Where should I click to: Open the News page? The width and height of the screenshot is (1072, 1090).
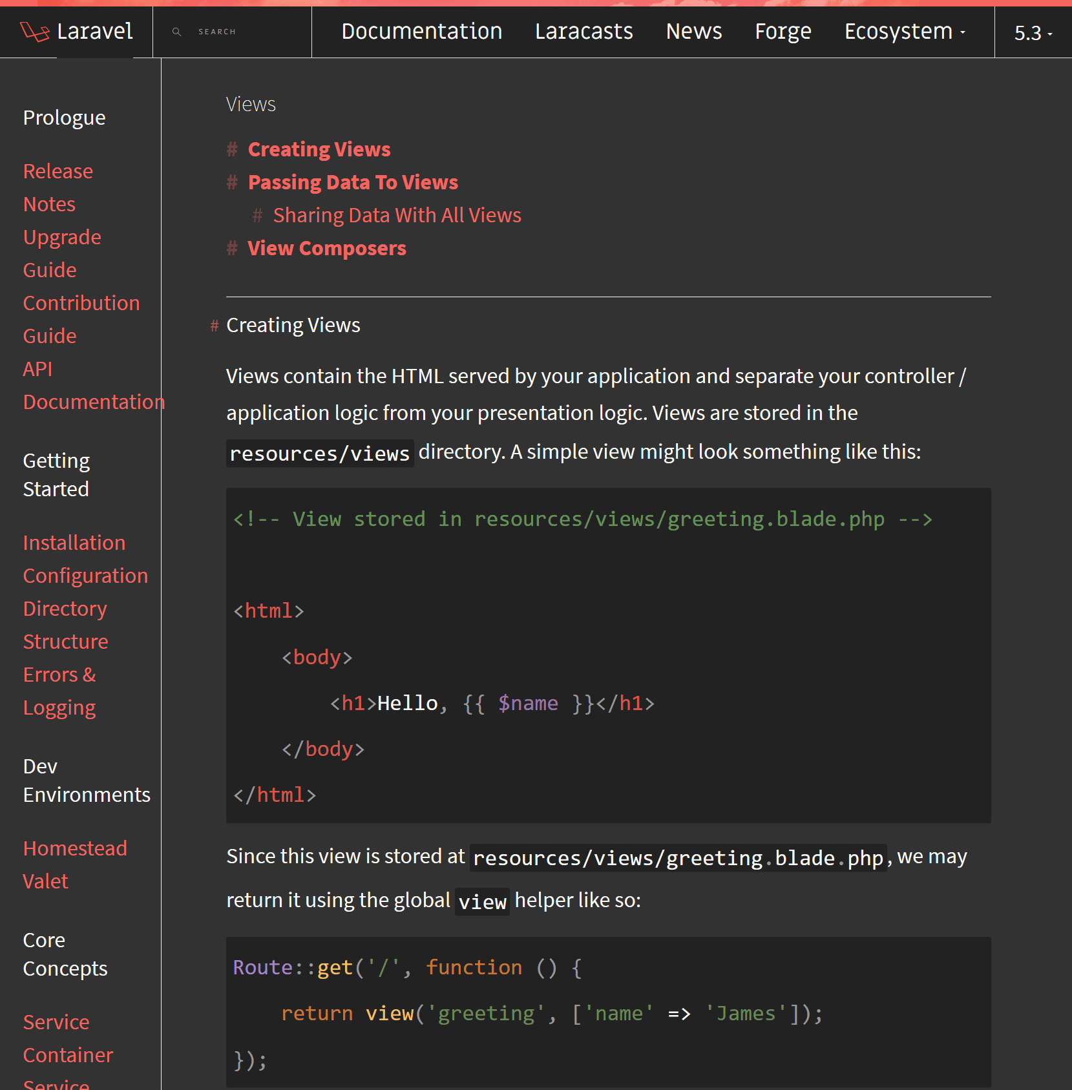pyautogui.click(x=693, y=31)
